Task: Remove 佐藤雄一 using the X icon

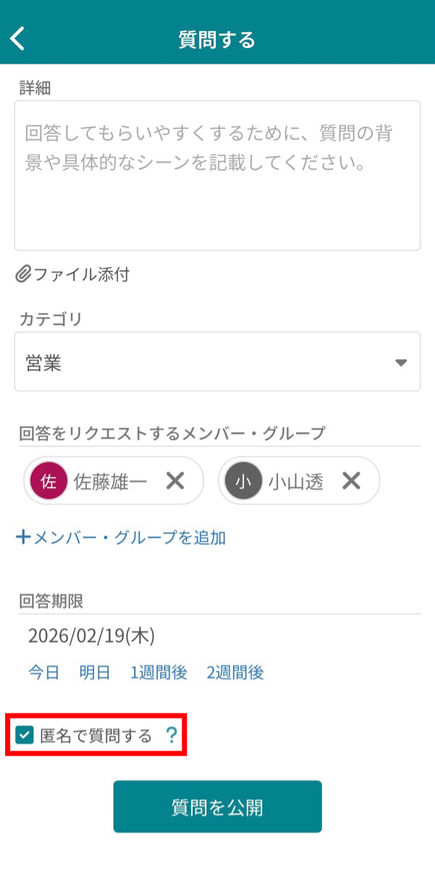Action: coord(174,480)
